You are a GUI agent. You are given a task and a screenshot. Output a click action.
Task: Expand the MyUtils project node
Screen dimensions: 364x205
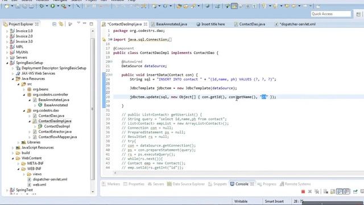point(7,52)
